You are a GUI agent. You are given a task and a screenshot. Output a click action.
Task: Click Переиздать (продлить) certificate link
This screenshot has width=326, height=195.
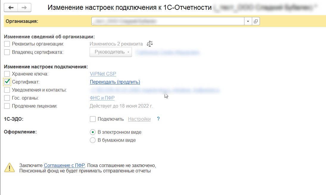115,82
